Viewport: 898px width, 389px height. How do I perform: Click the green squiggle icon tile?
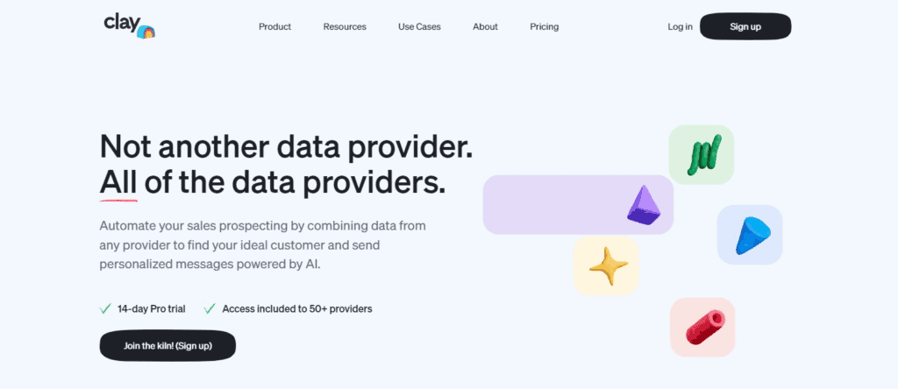pyautogui.click(x=701, y=154)
